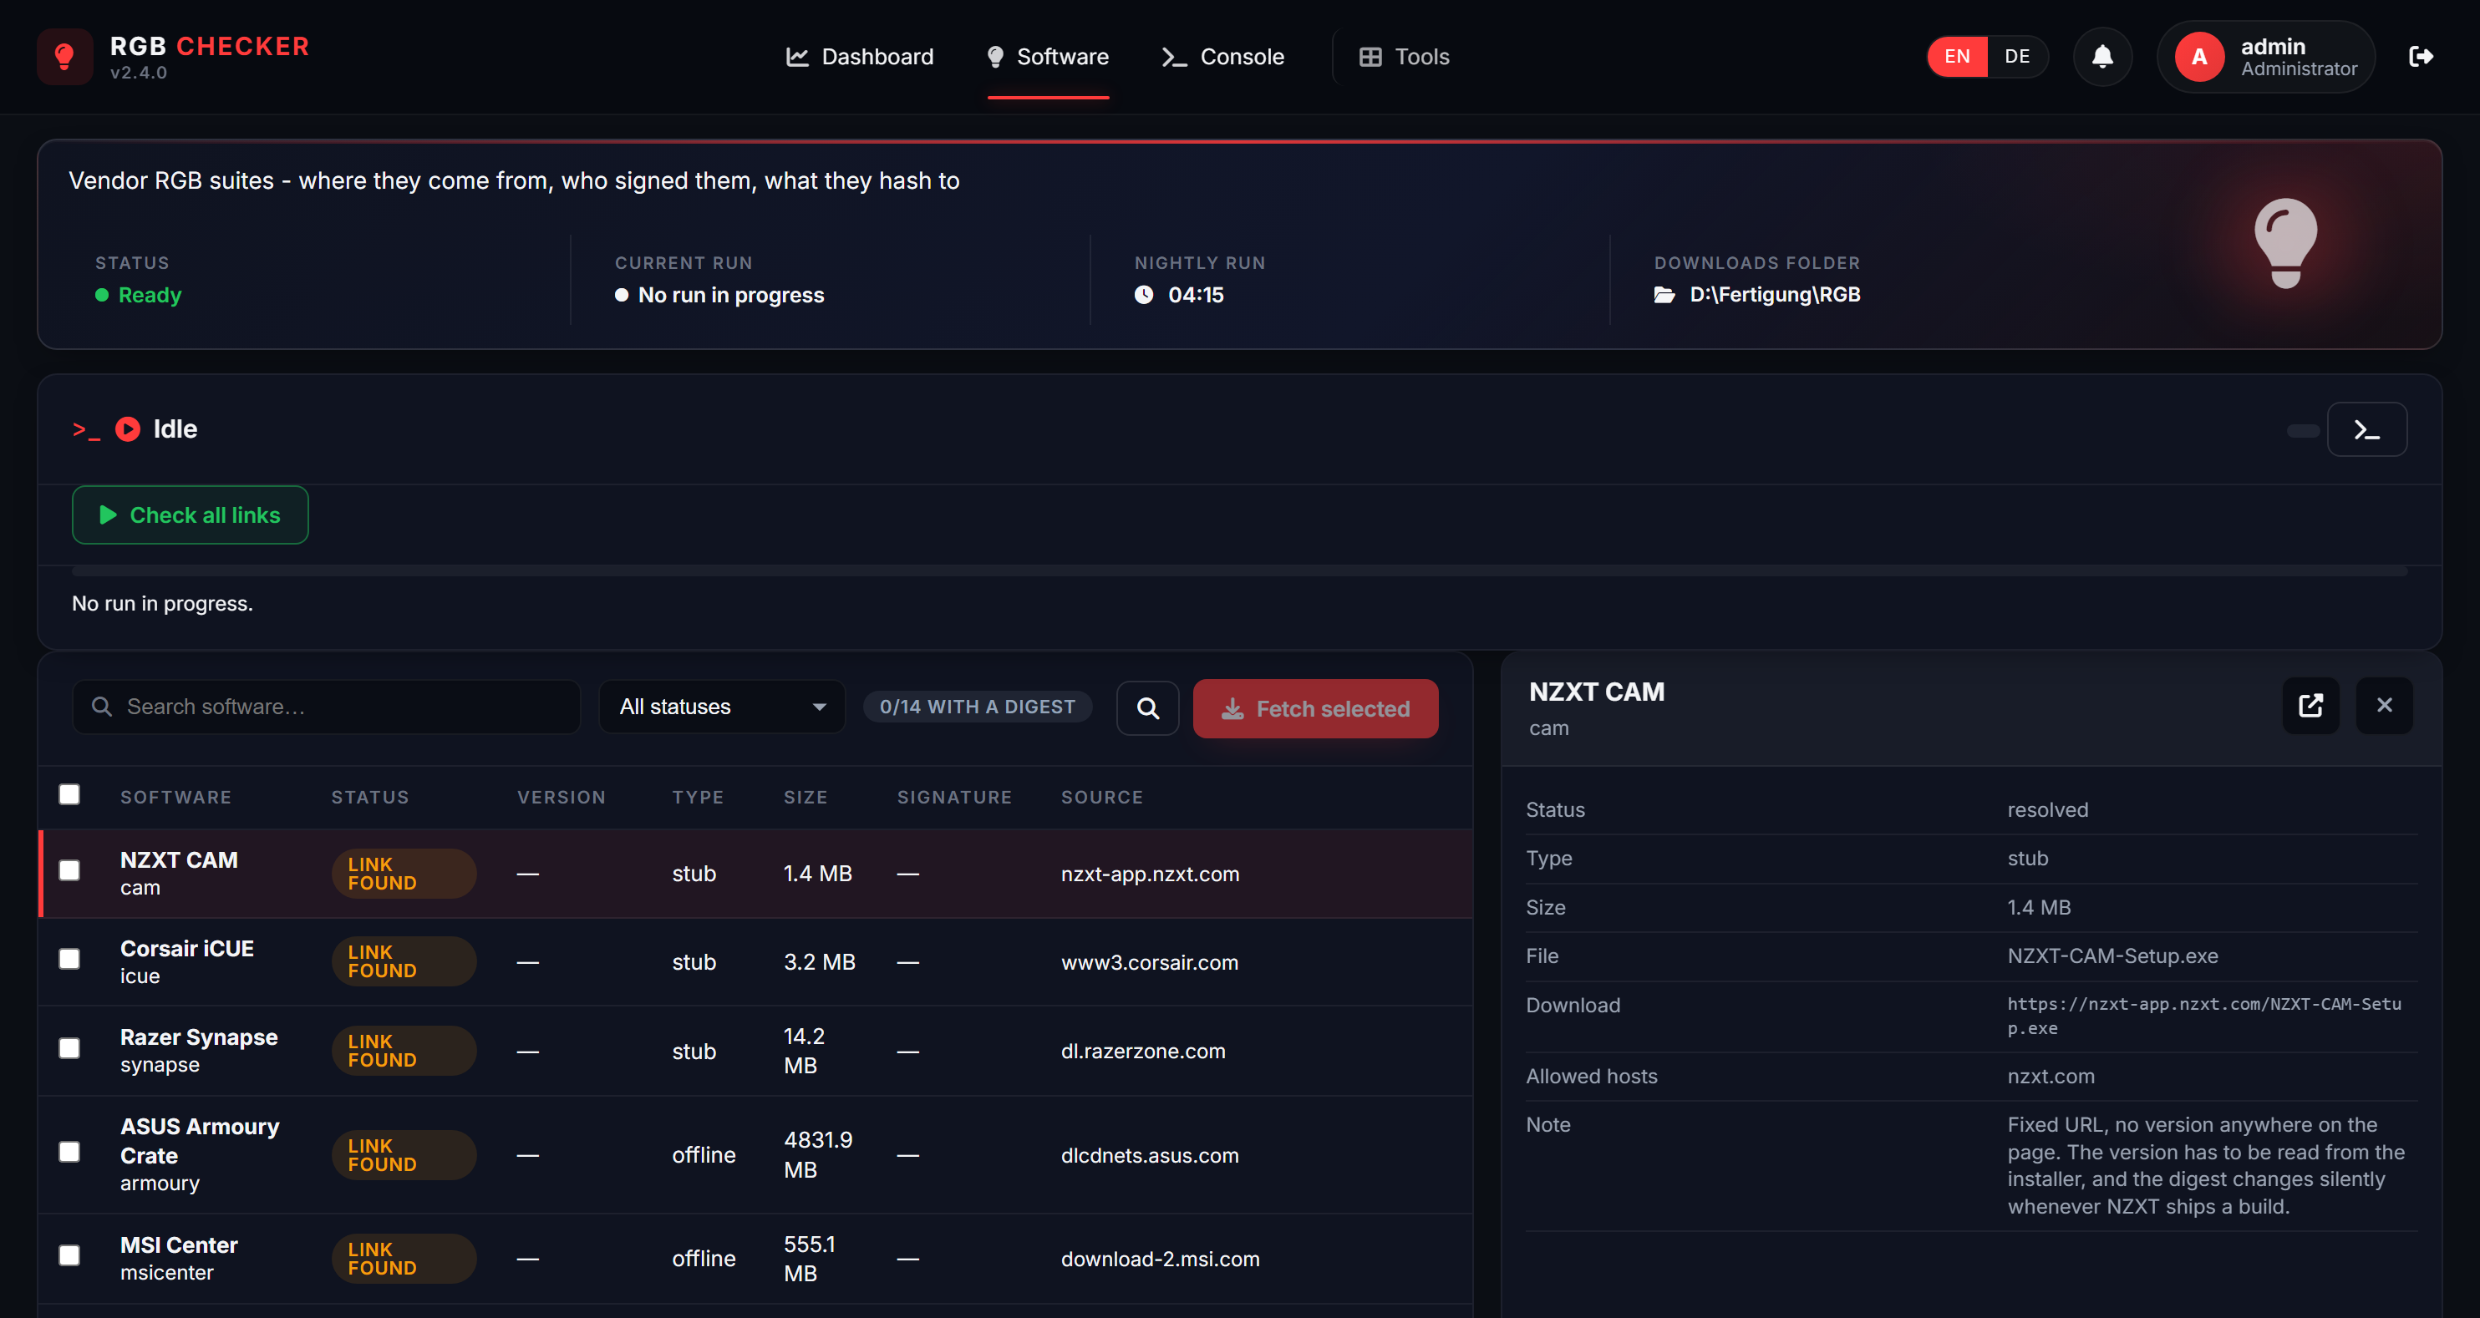Open the admin Administrator account menu
Image resolution: width=2480 pixels, height=1318 pixels.
[x=2267, y=57]
